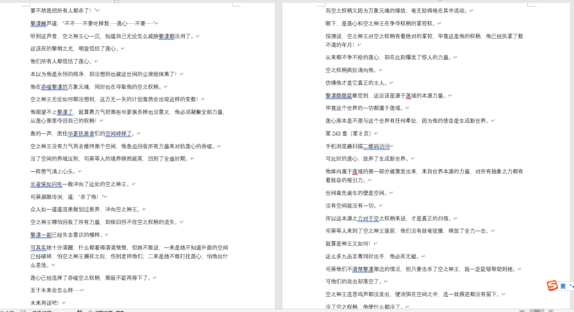The height and width of the screenshot is (312, 574).
Task: Click the line starting '莲心已经选择了吞噬空之权柄'
Action: click(91, 278)
